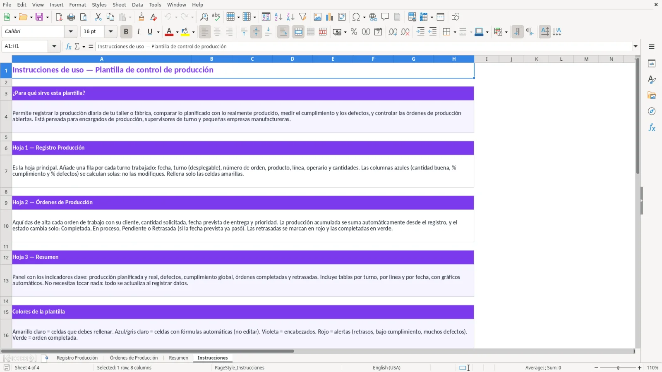
Task: Open the font color dropdown arrow
Action: 177,32
